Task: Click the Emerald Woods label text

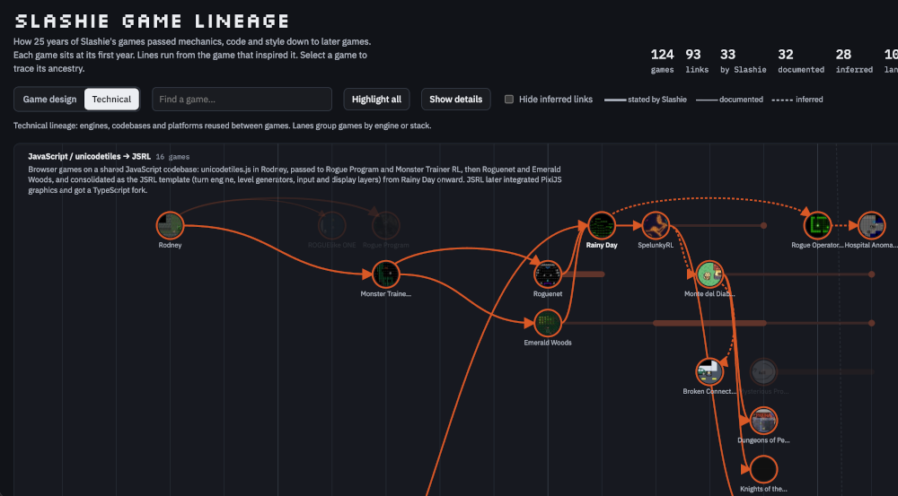Action: (548, 343)
